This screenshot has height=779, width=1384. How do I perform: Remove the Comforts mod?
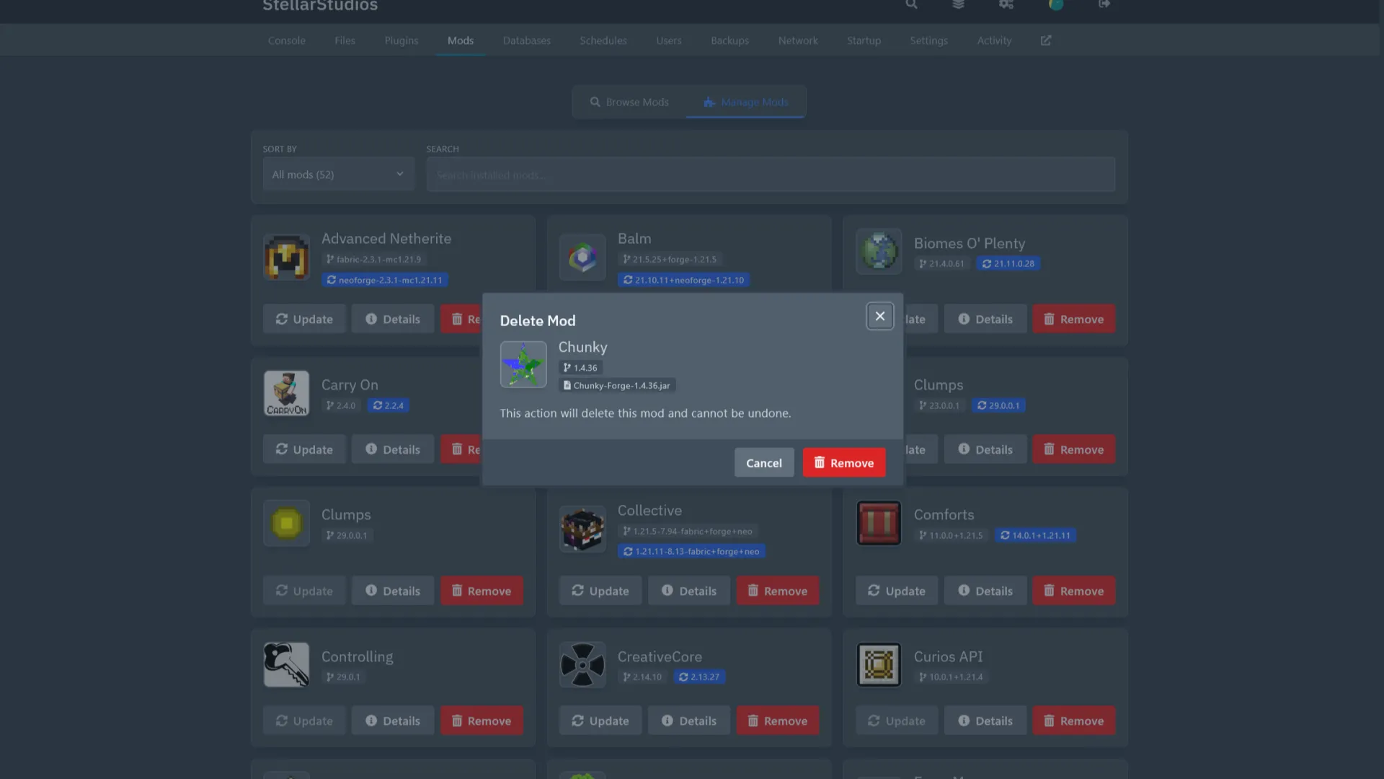1073,591
